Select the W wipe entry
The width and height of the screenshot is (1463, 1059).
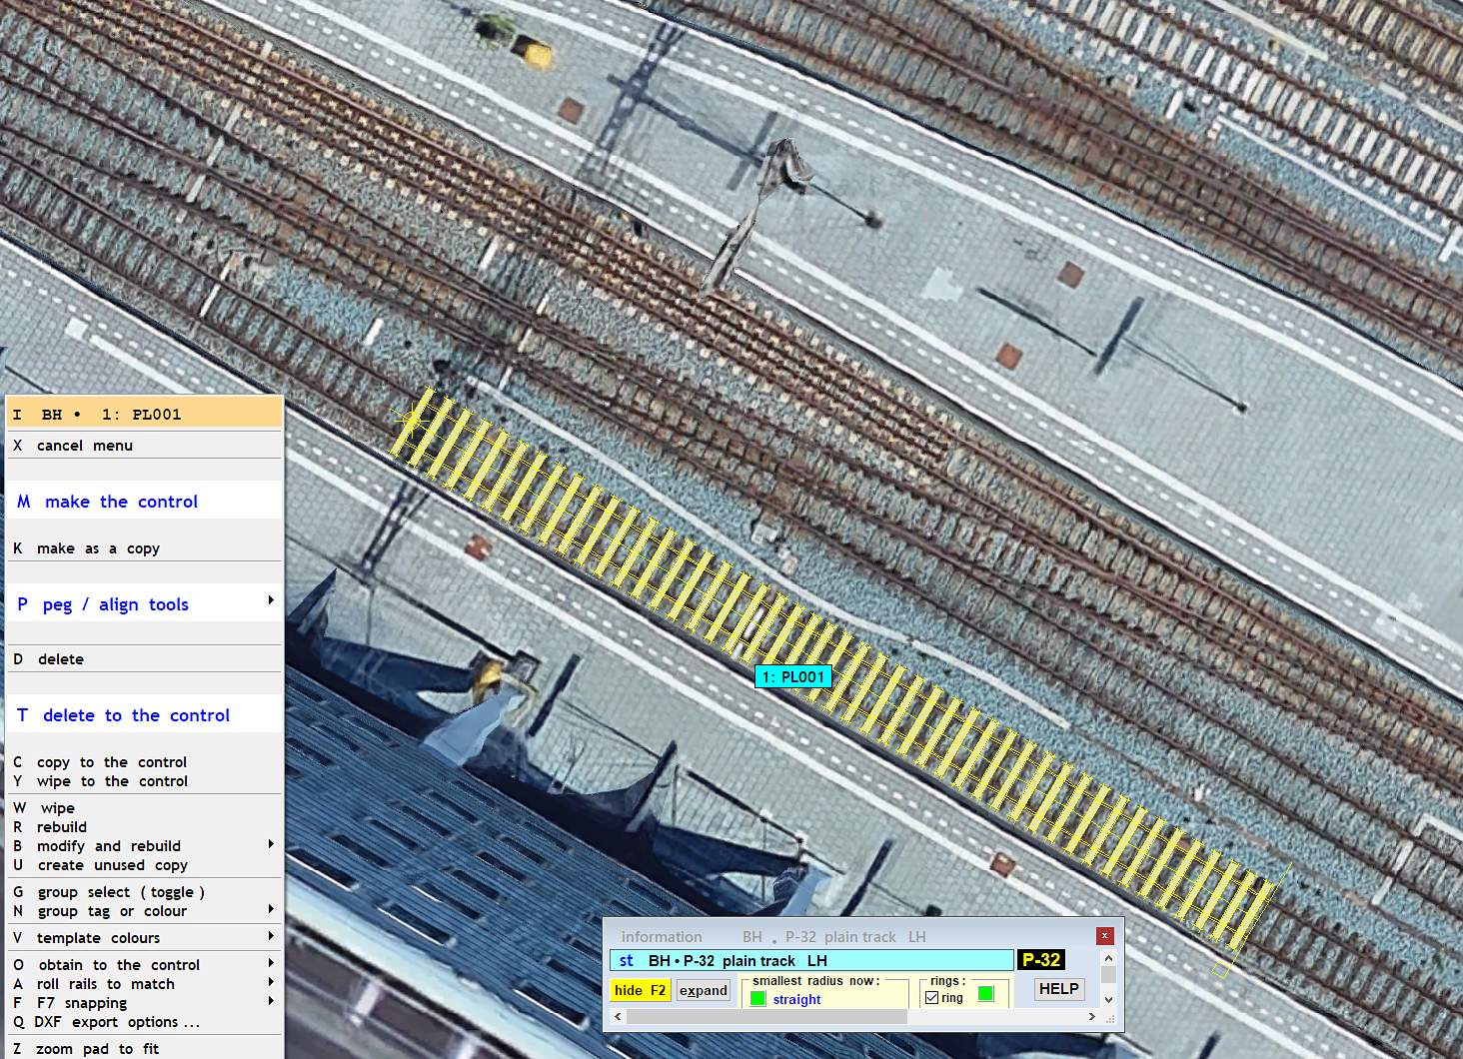coord(145,808)
